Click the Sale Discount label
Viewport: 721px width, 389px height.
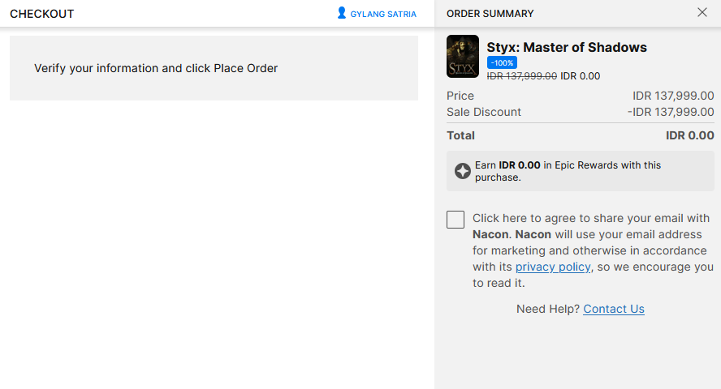pos(484,112)
